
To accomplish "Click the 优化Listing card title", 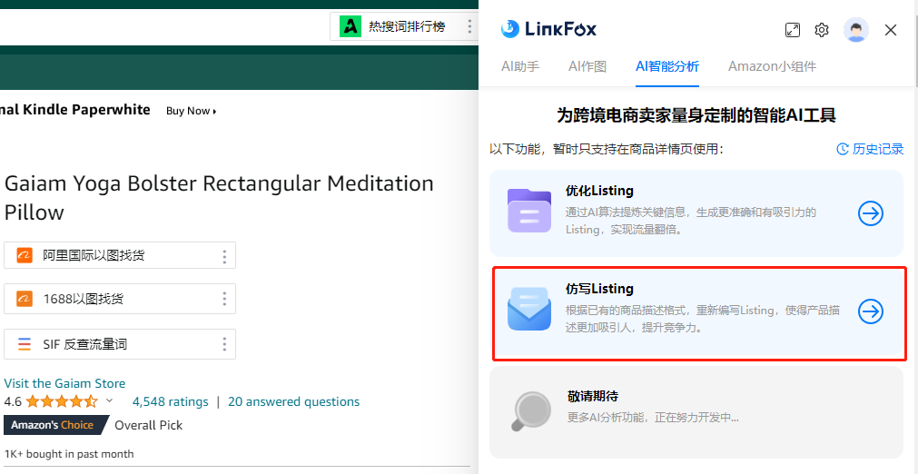I will point(599,191).
